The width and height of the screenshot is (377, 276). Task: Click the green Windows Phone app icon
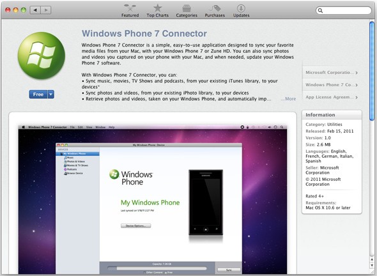(42, 56)
